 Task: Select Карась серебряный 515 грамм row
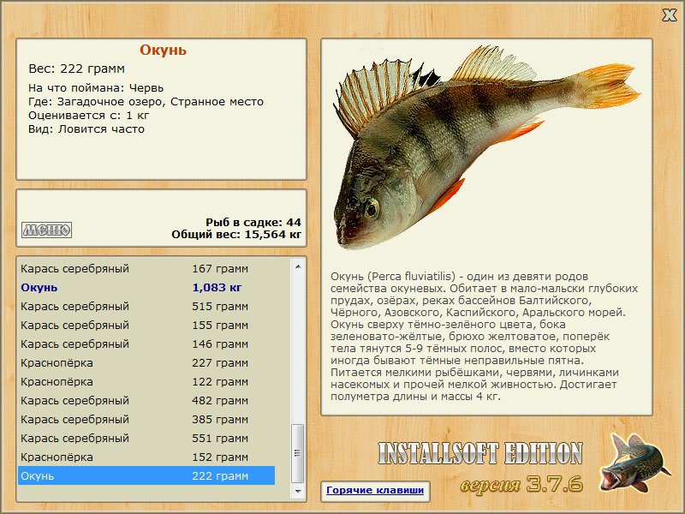146,307
